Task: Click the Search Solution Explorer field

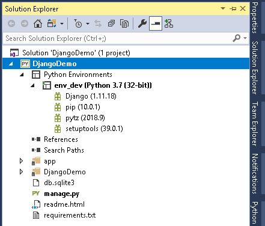Action: click(117, 38)
